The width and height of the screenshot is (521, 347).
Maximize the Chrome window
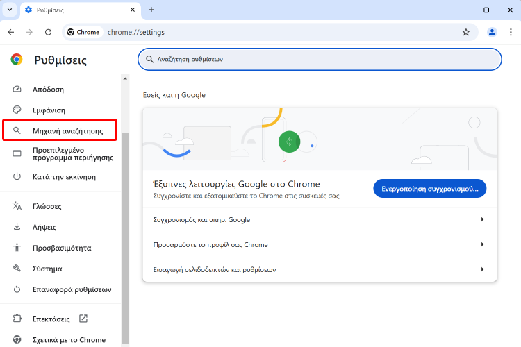[486, 10]
